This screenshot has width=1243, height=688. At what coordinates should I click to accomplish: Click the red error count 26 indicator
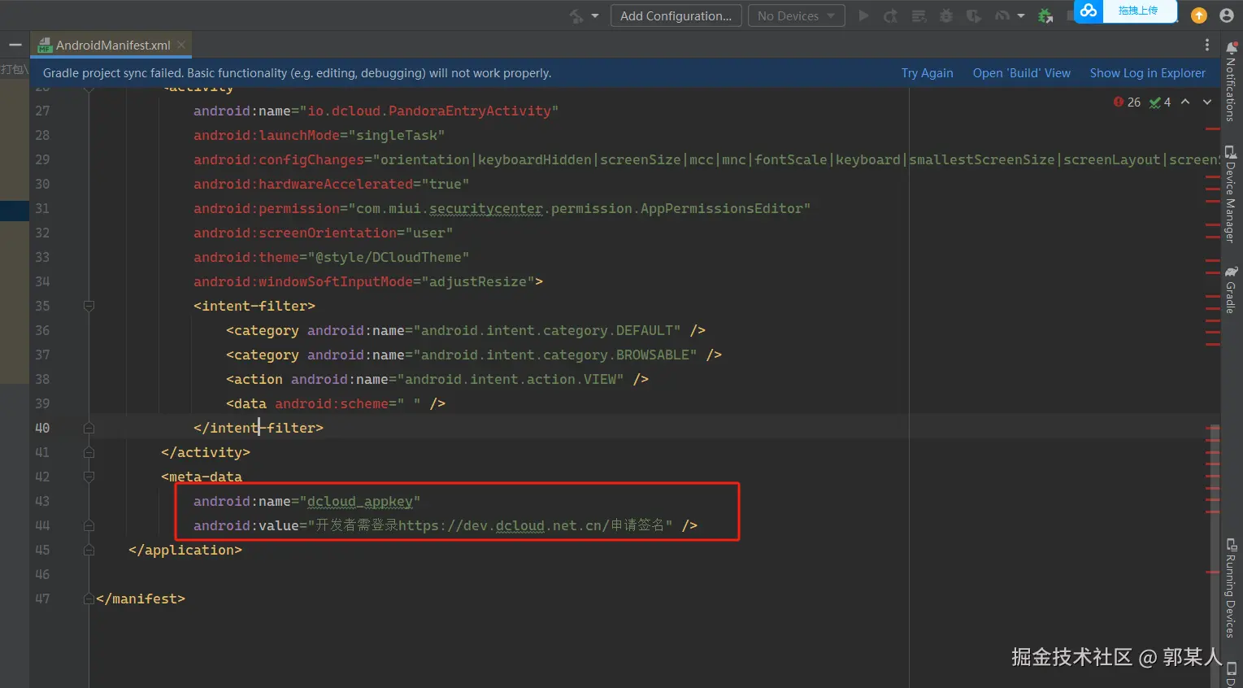[1127, 102]
